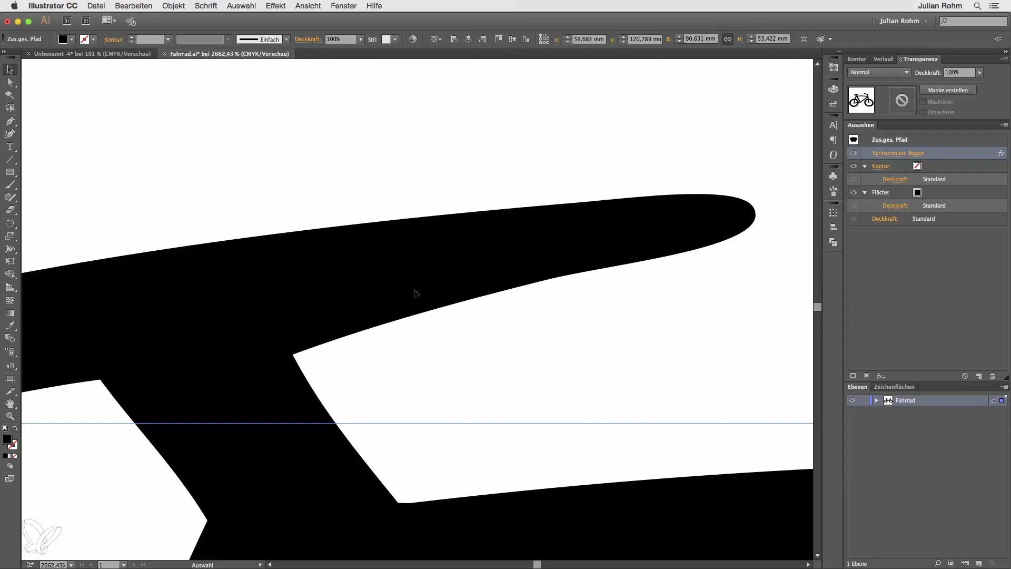Select the Zoom tool
This screenshot has height=569, width=1011.
(x=10, y=416)
